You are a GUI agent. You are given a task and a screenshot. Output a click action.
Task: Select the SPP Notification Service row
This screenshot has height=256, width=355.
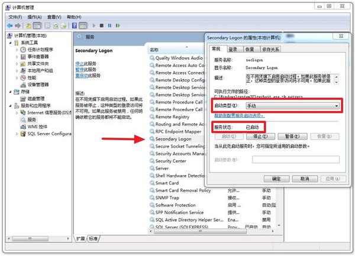pos(213,213)
